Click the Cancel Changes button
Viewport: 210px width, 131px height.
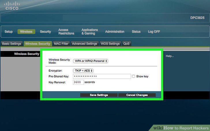point(137,95)
